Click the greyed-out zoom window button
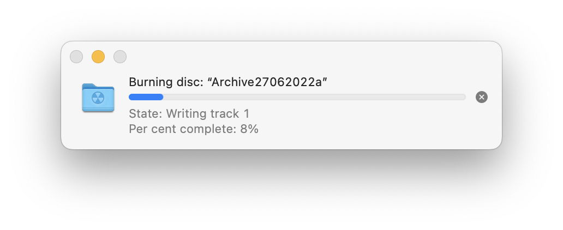Image resolution: width=563 pixels, height=230 pixels. pos(119,57)
